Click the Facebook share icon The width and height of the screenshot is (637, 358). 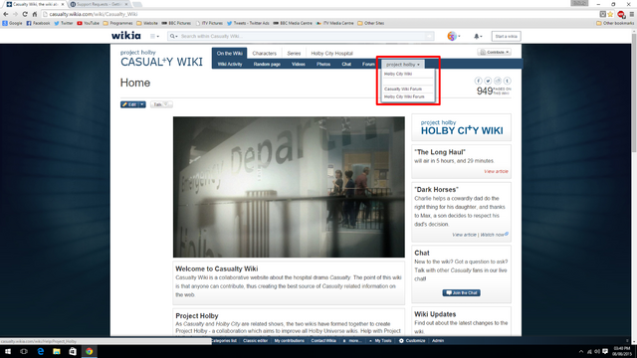coord(478,81)
